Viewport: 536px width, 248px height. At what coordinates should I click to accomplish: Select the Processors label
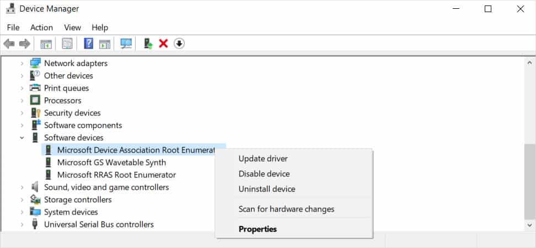click(x=62, y=100)
